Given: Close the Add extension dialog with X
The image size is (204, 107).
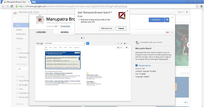Looking at the screenshot, I should [127, 11].
